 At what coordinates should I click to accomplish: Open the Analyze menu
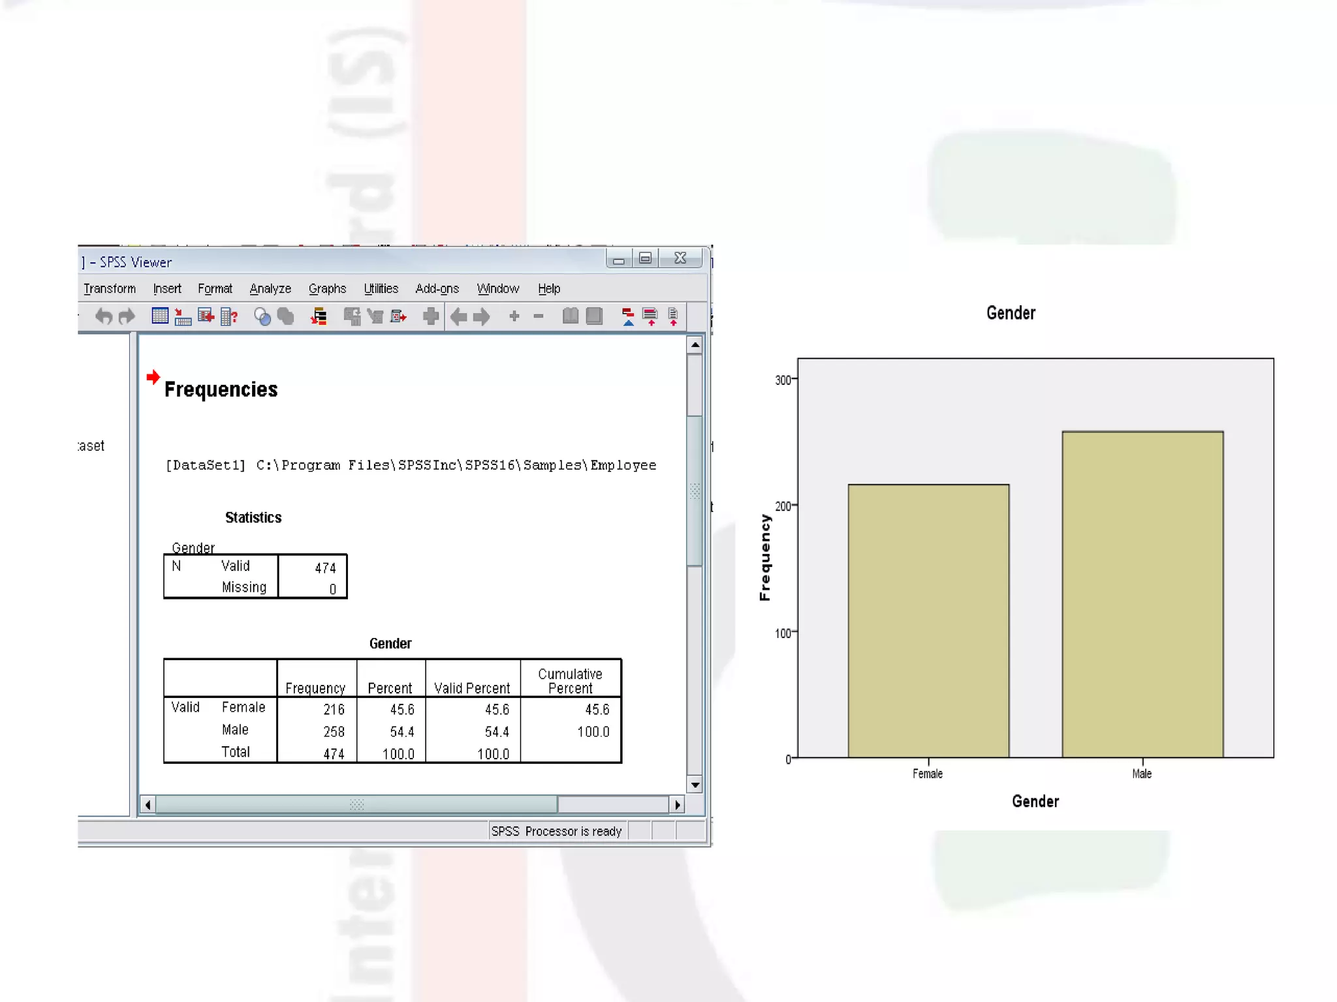[270, 288]
